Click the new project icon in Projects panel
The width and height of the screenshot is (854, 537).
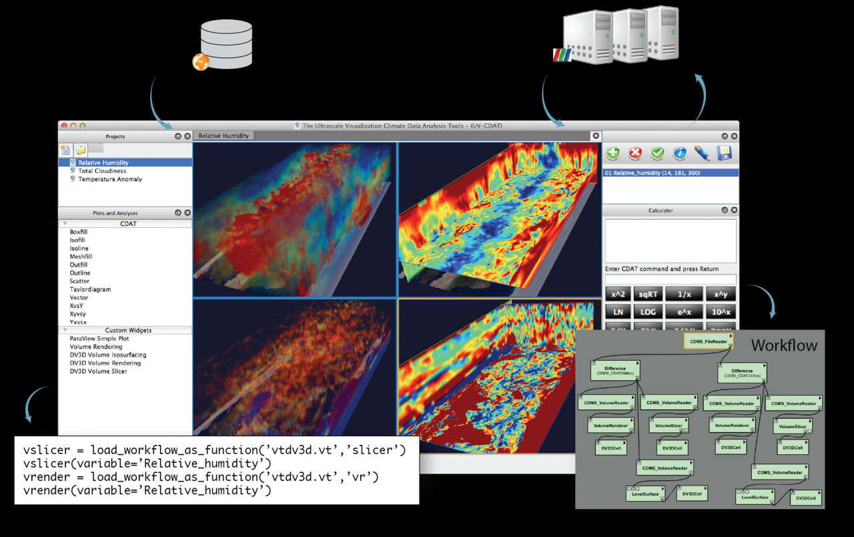tap(65, 150)
